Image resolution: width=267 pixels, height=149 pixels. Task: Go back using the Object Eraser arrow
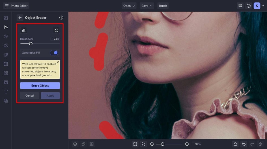[x=20, y=18]
